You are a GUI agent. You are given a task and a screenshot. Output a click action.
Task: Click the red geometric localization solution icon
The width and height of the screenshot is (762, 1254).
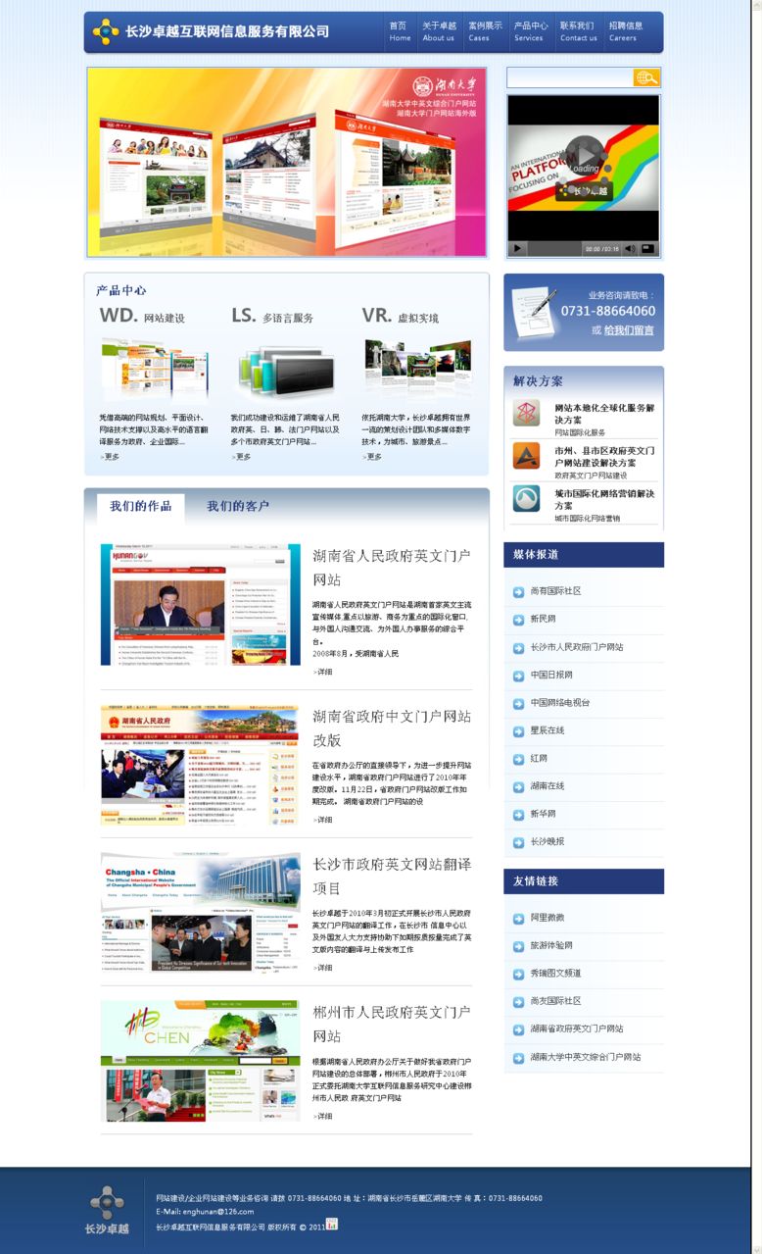(526, 413)
